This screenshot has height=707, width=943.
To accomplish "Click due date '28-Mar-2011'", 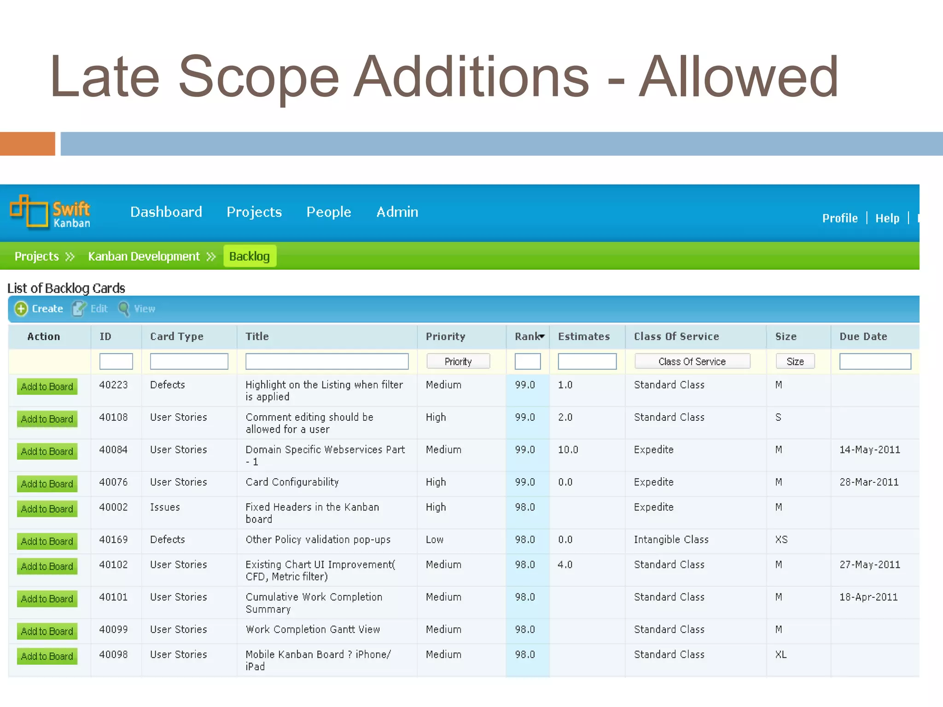I will [869, 482].
